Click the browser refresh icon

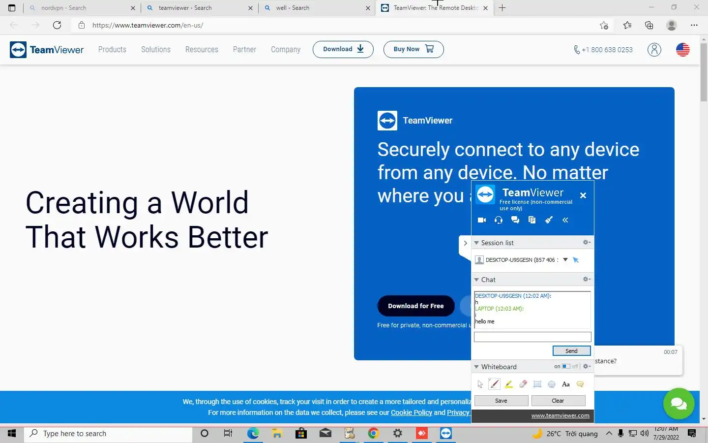click(x=57, y=25)
